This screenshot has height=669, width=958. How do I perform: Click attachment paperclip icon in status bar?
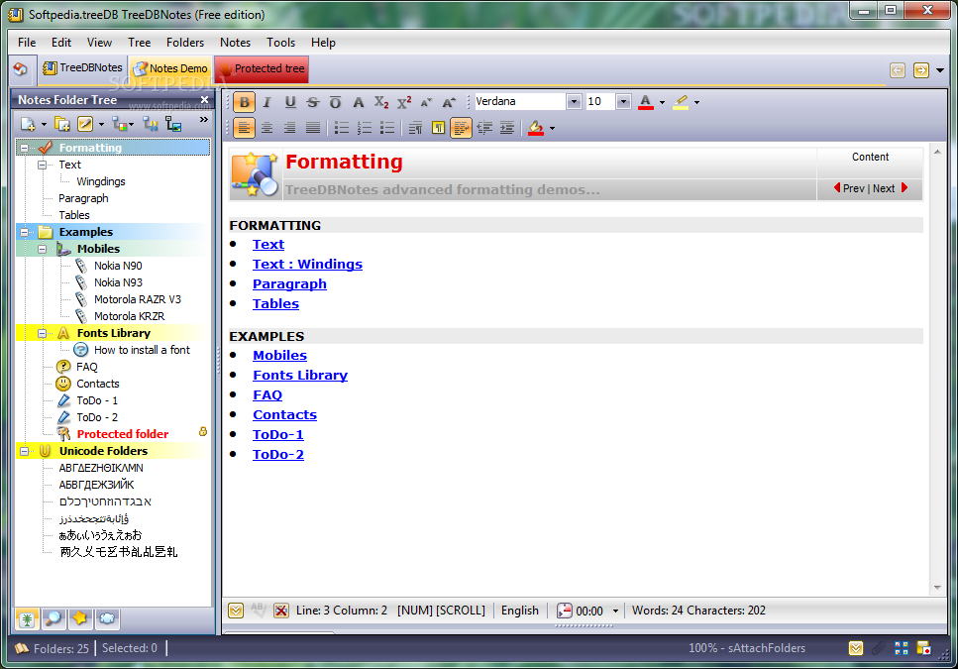[x=879, y=648]
